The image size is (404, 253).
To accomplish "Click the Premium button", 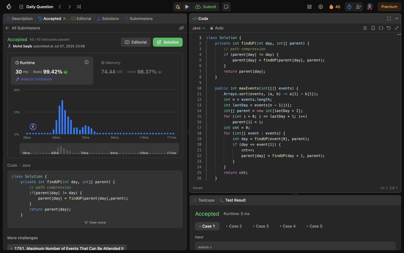I will pos(389,7).
